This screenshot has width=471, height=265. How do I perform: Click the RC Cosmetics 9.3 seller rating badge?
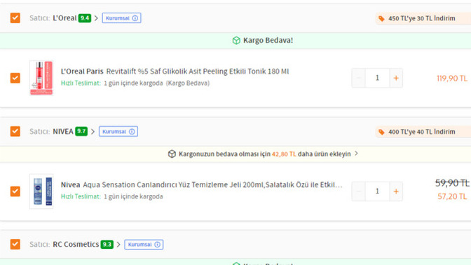pyautogui.click(x=107, y=244)
